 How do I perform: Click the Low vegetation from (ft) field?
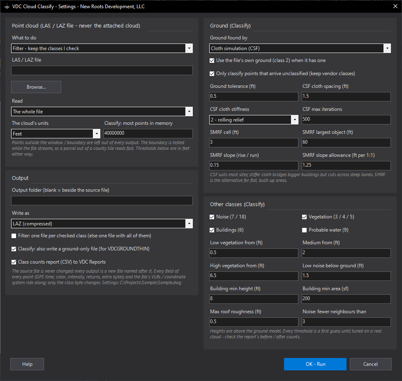(254, 253)
